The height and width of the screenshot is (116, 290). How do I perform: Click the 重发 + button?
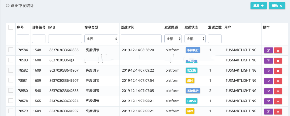tap(258, 6)
